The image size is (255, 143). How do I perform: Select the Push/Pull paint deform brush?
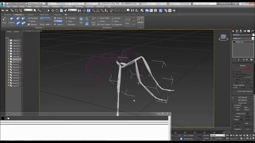pyautogui.click(x=94, y=21)
